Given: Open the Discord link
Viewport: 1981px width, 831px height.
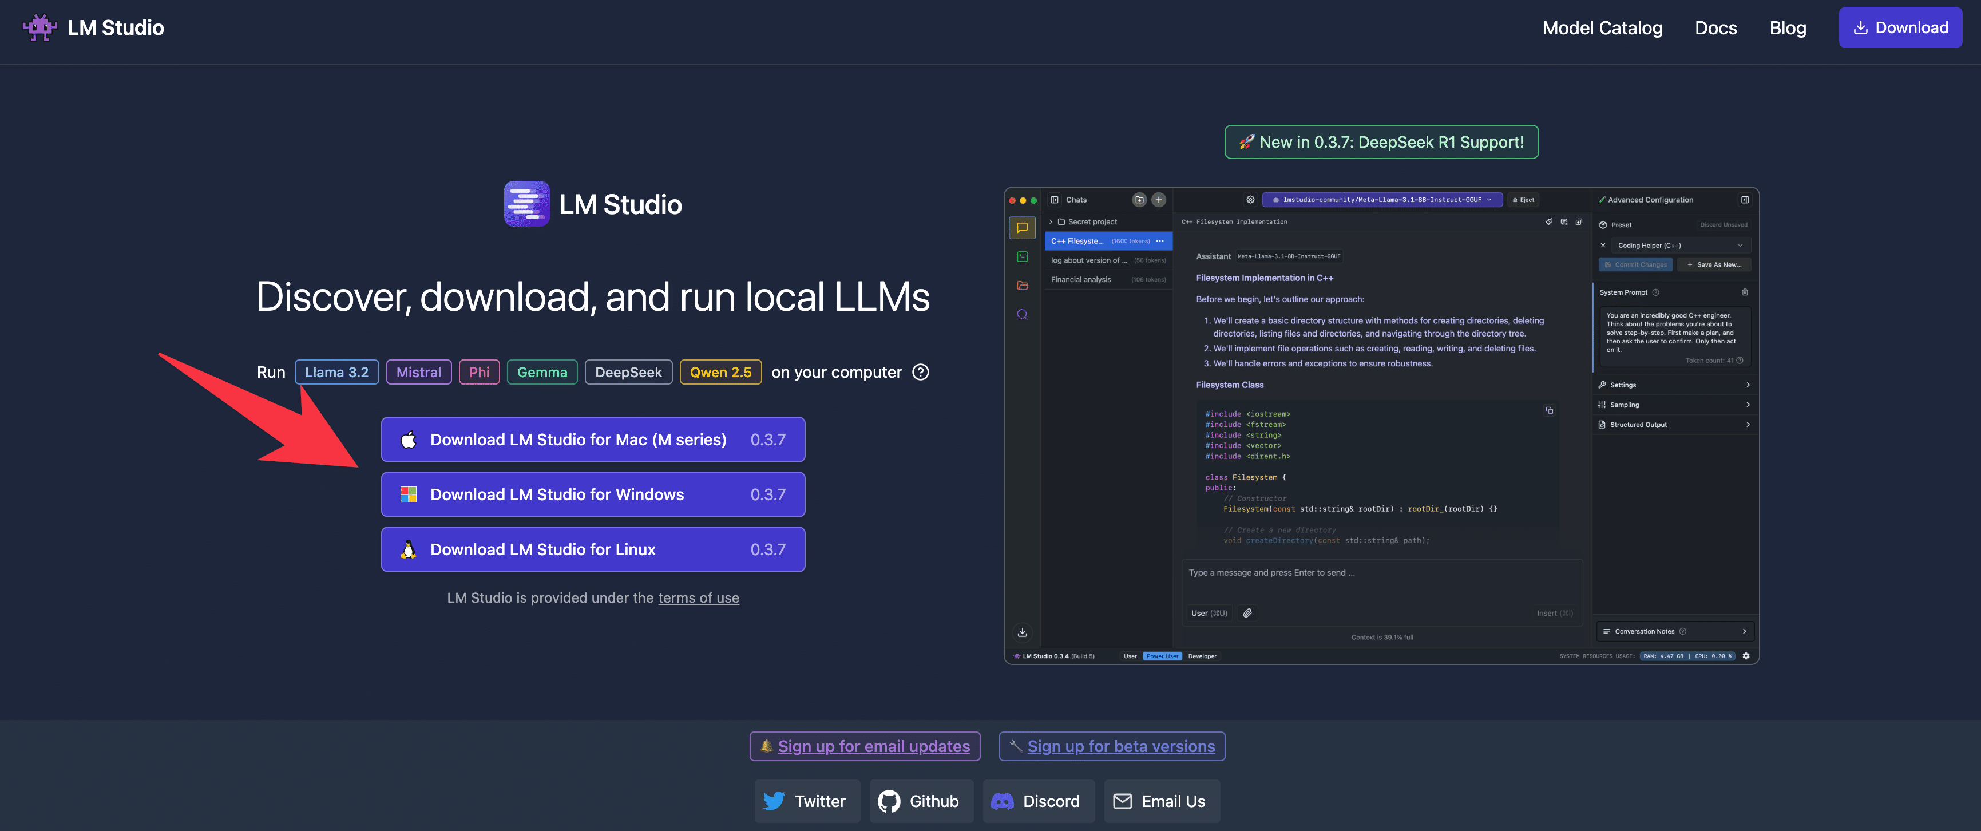Looking at the screenshot, I should click(x=1037, y=801).
